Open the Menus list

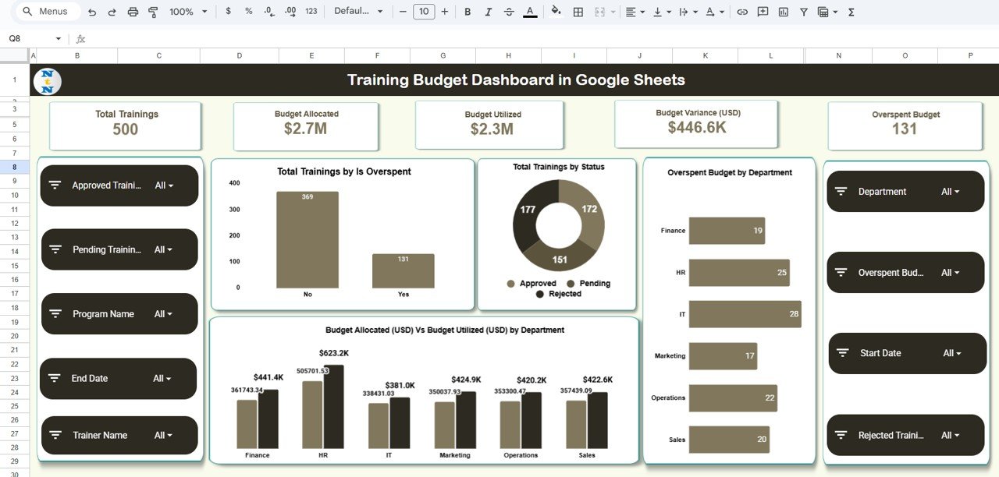47,12
